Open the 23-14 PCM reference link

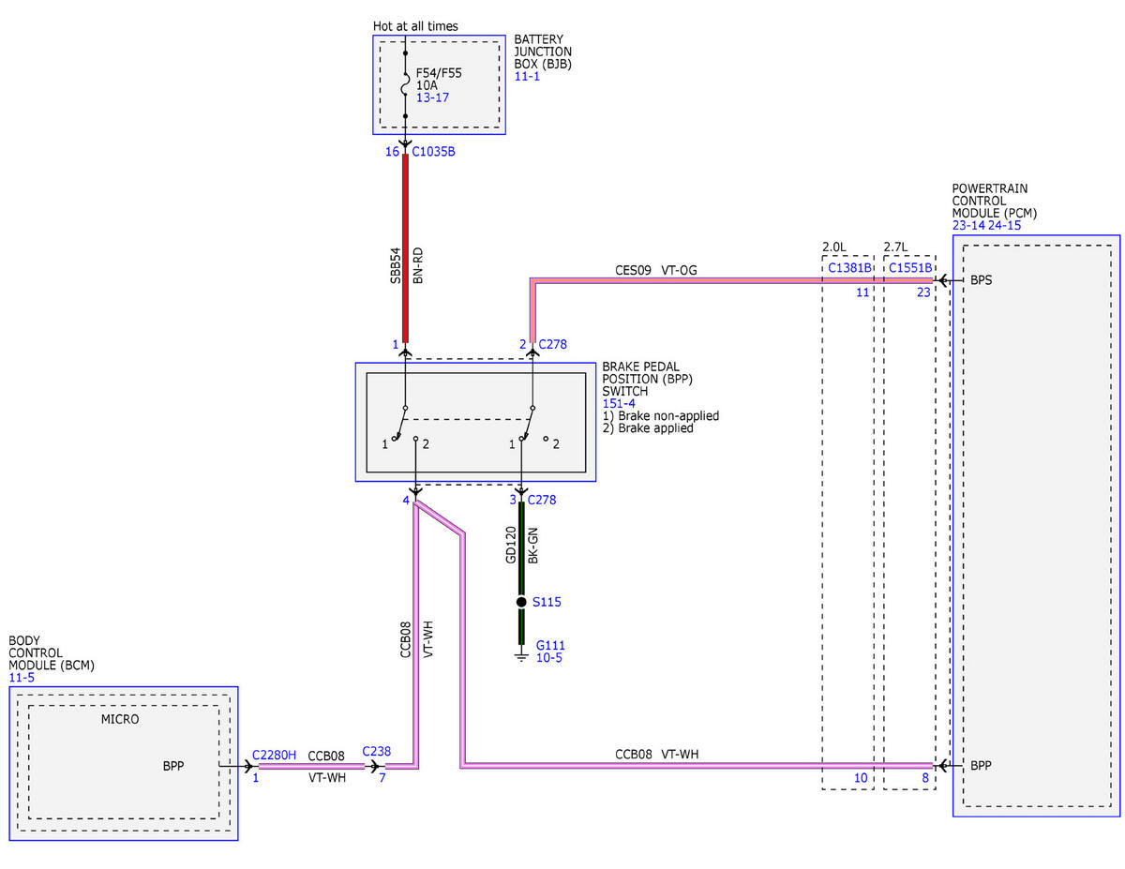(968, 226)
